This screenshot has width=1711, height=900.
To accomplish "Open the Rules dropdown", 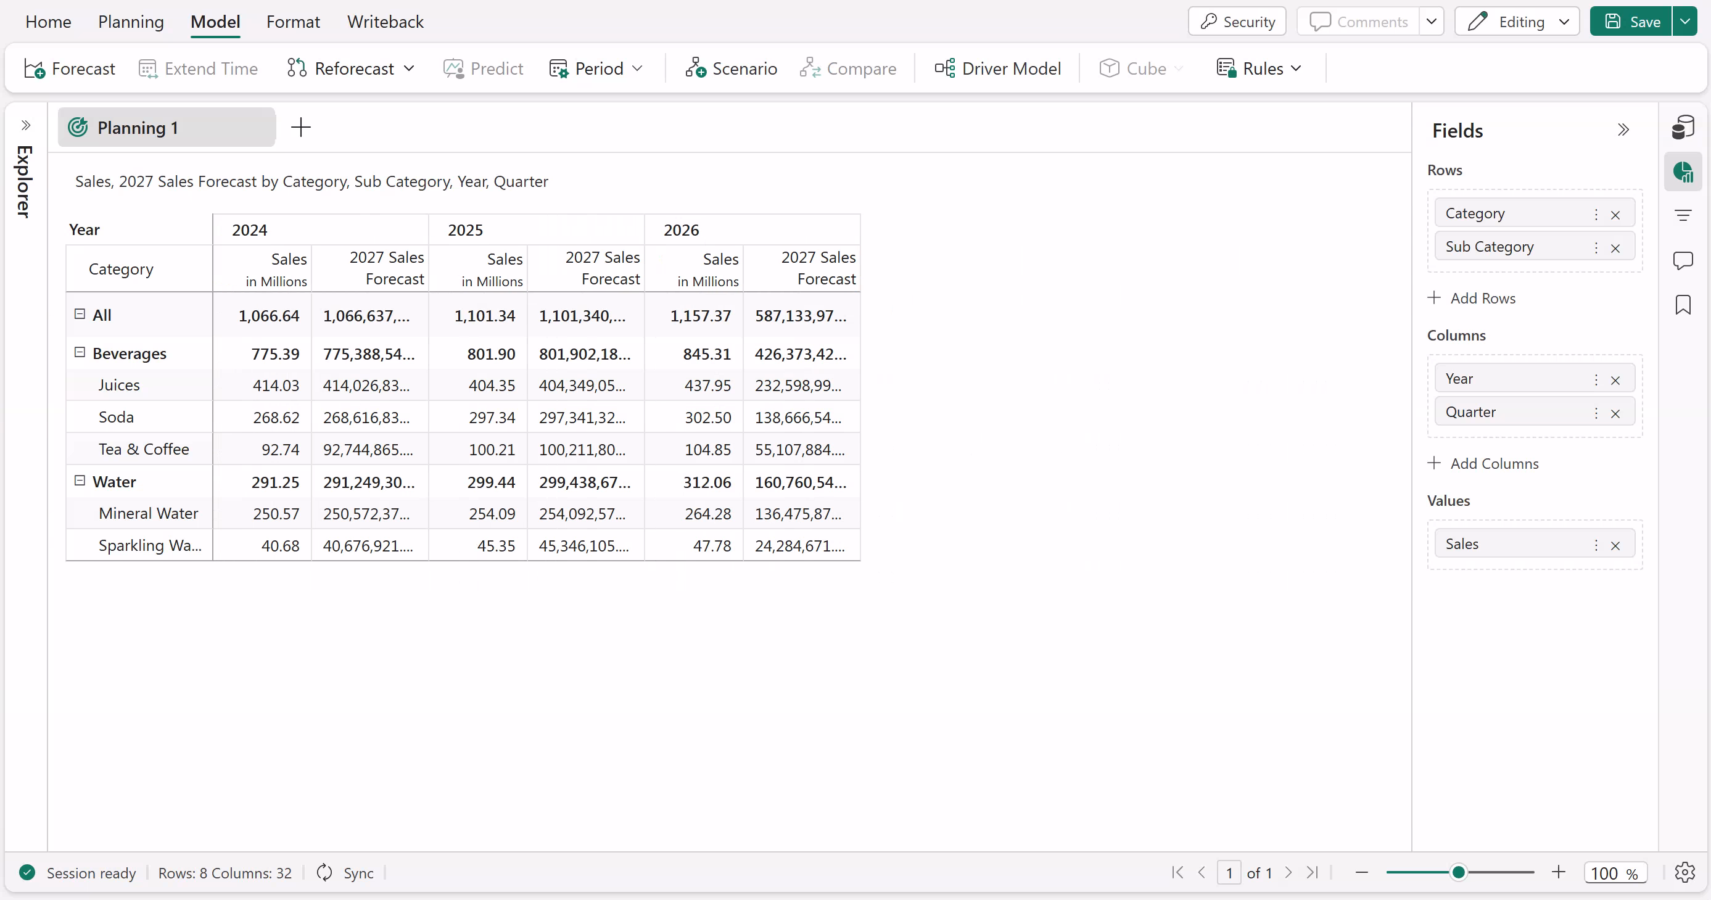I will [1296, 68].
